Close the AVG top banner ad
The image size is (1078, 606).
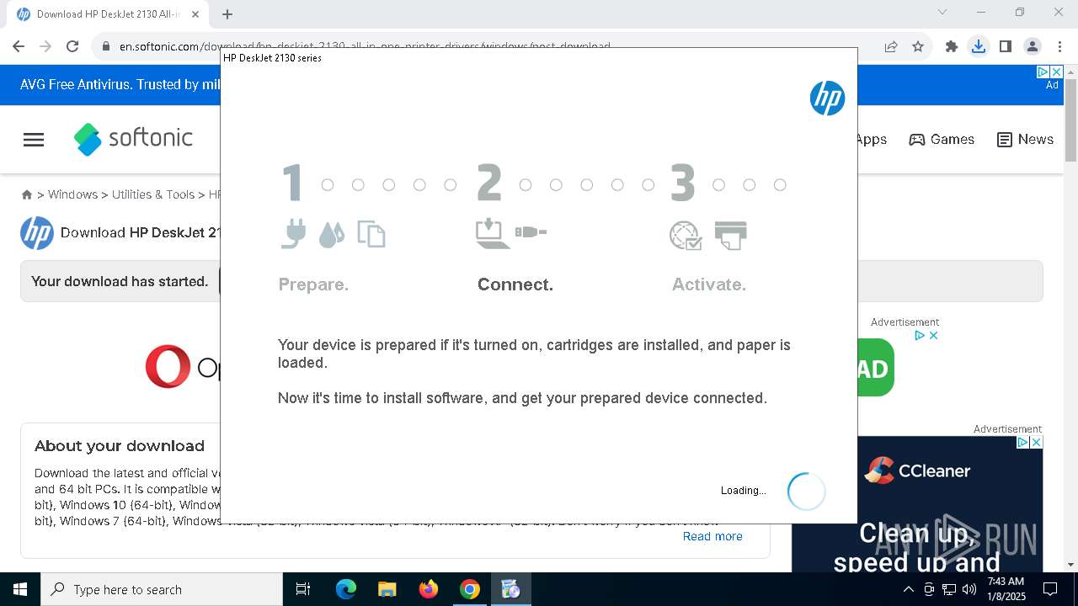[1057, 72]
